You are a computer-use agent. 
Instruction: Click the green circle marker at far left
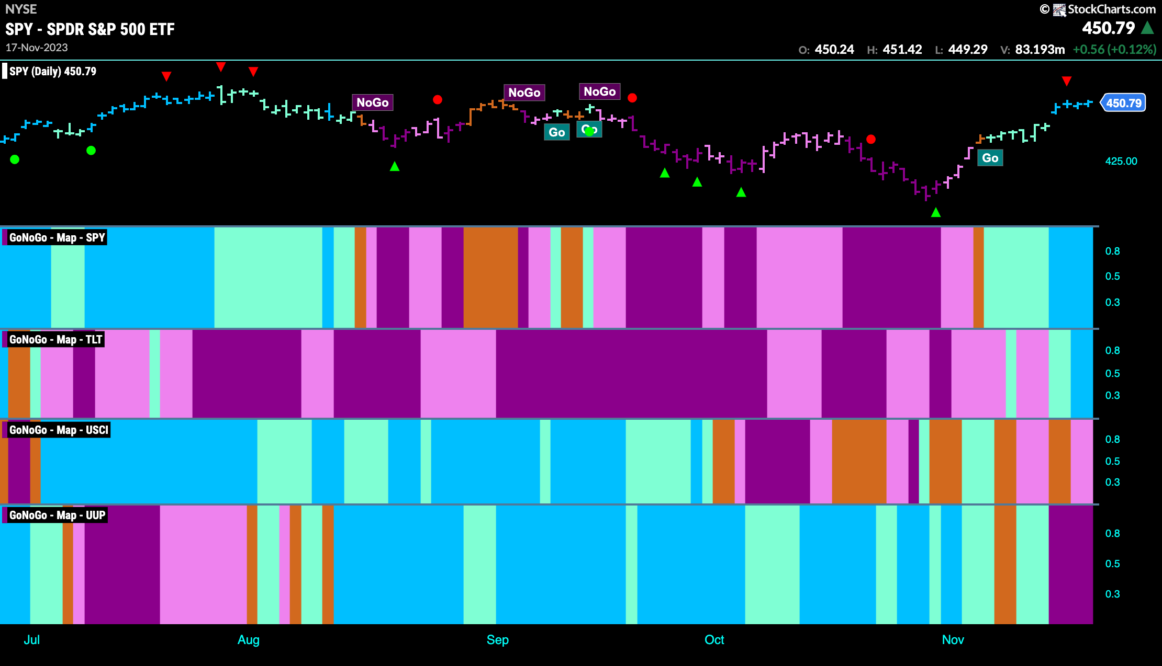15,159
